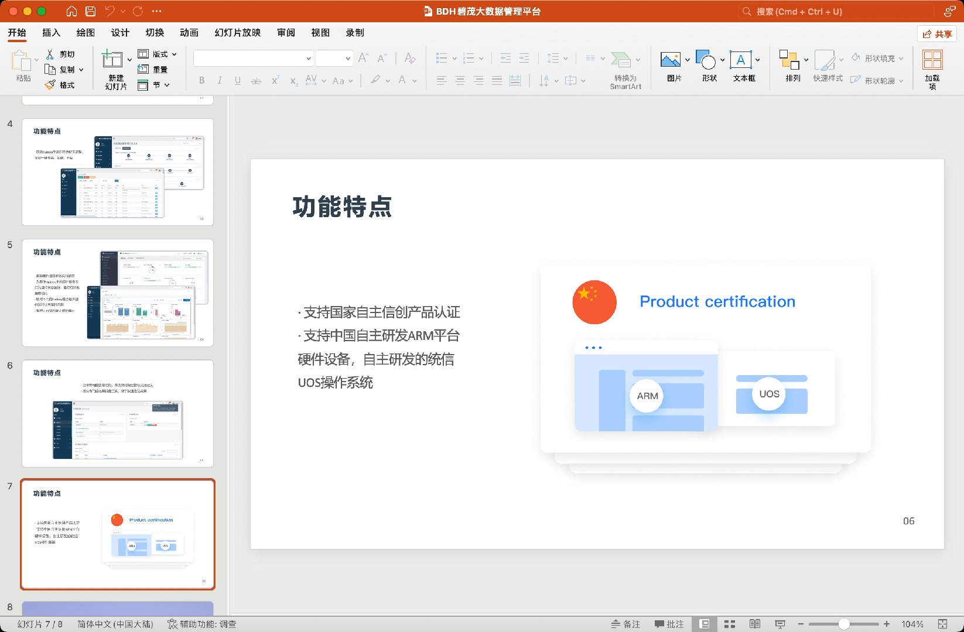Toggle subscript formatting
Viewport: 964px width, 632px height.
tap(294, 81)
